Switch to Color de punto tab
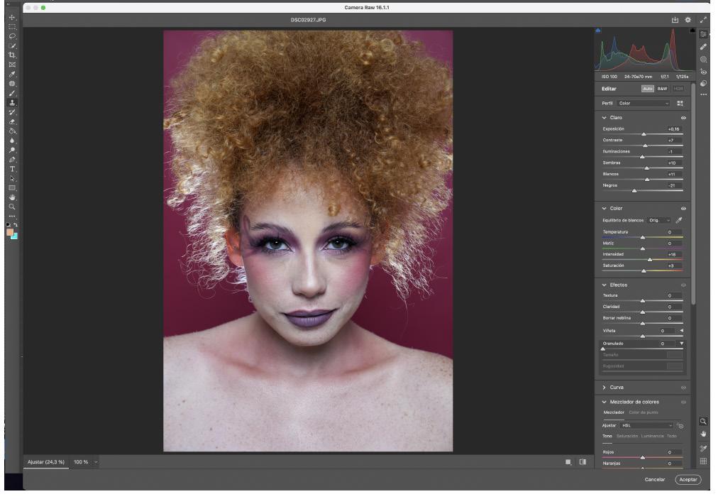 click(x=643, y=412)
